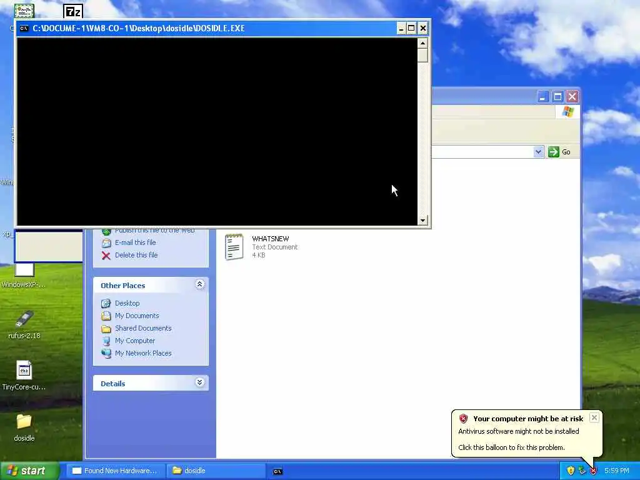Click the Shared Documents folder icon
This screenshot has width=640, height=480.
106,329
